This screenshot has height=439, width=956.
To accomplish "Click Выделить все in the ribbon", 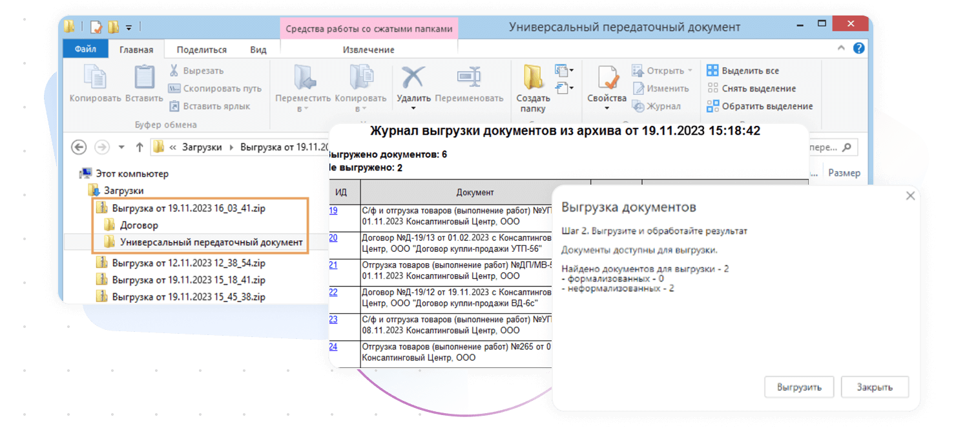I will (x=743, y=70).
